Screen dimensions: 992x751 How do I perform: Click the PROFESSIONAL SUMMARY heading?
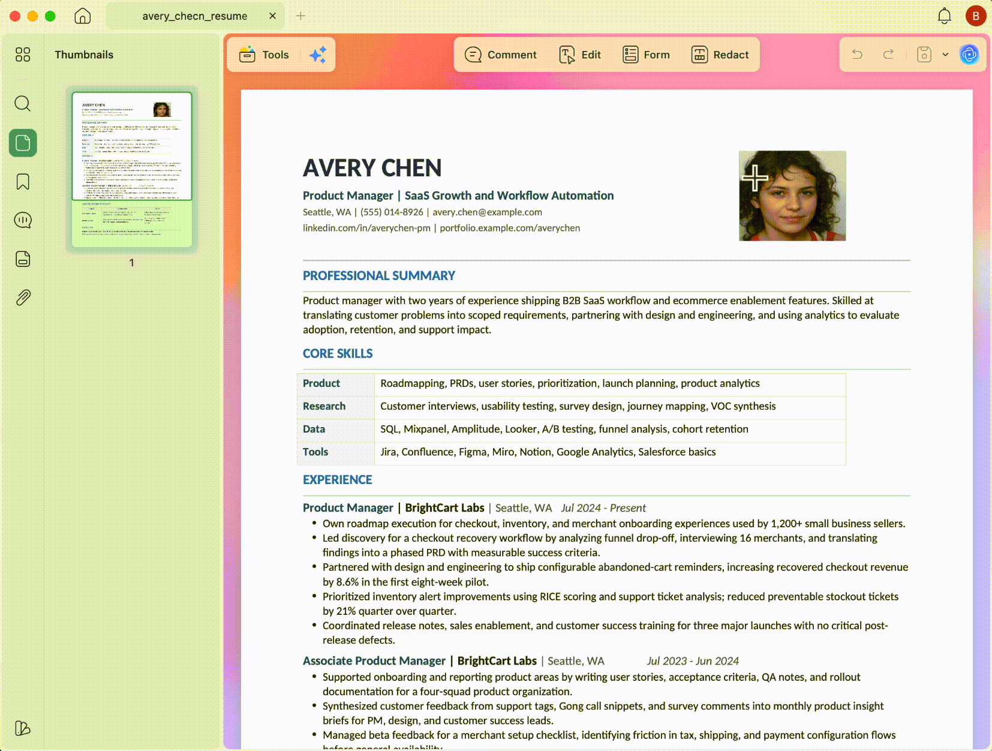click(379, 276)
